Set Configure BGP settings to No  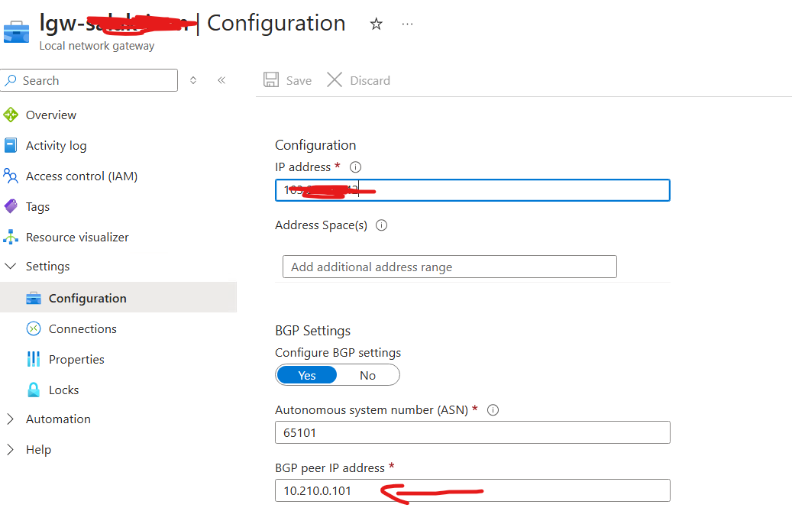click(x=367, y=376)
